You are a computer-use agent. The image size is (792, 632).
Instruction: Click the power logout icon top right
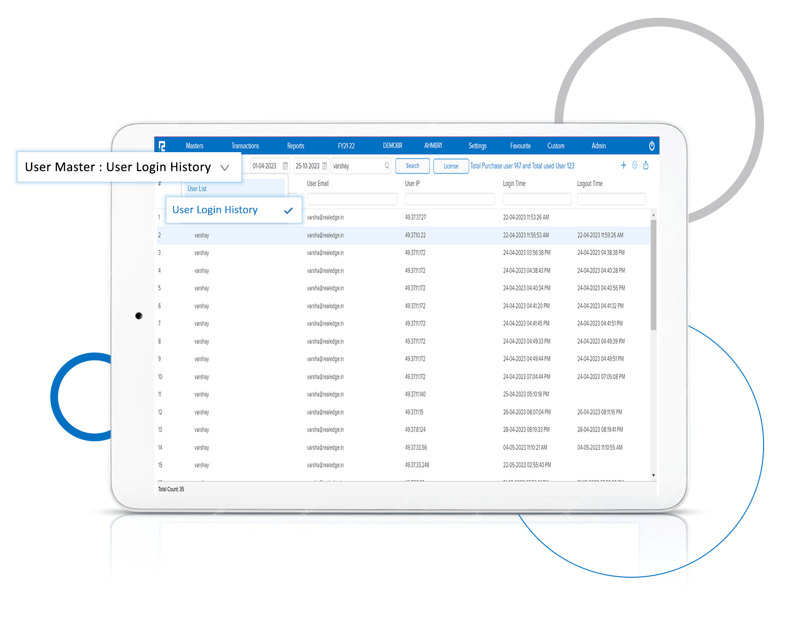[652, 146]
